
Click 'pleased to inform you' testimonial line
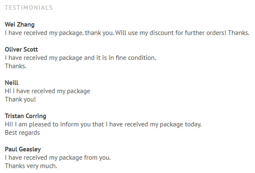pyautogui.click(x=103, y=124)
